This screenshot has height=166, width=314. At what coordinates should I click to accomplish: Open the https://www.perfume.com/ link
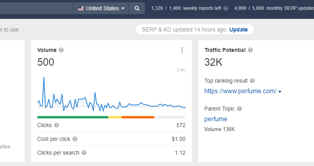(x=240, y=91)
